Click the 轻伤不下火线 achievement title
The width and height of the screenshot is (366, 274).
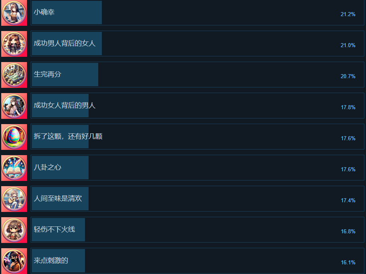click(54, 229)
